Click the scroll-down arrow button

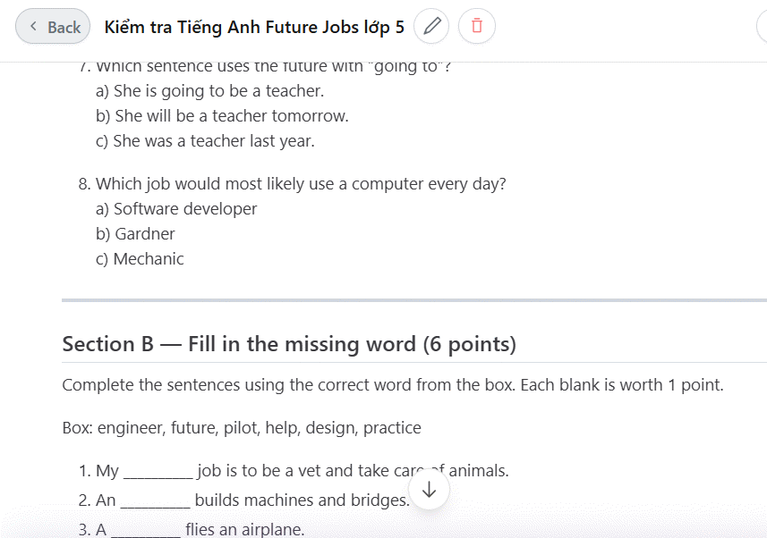[429, 490]
